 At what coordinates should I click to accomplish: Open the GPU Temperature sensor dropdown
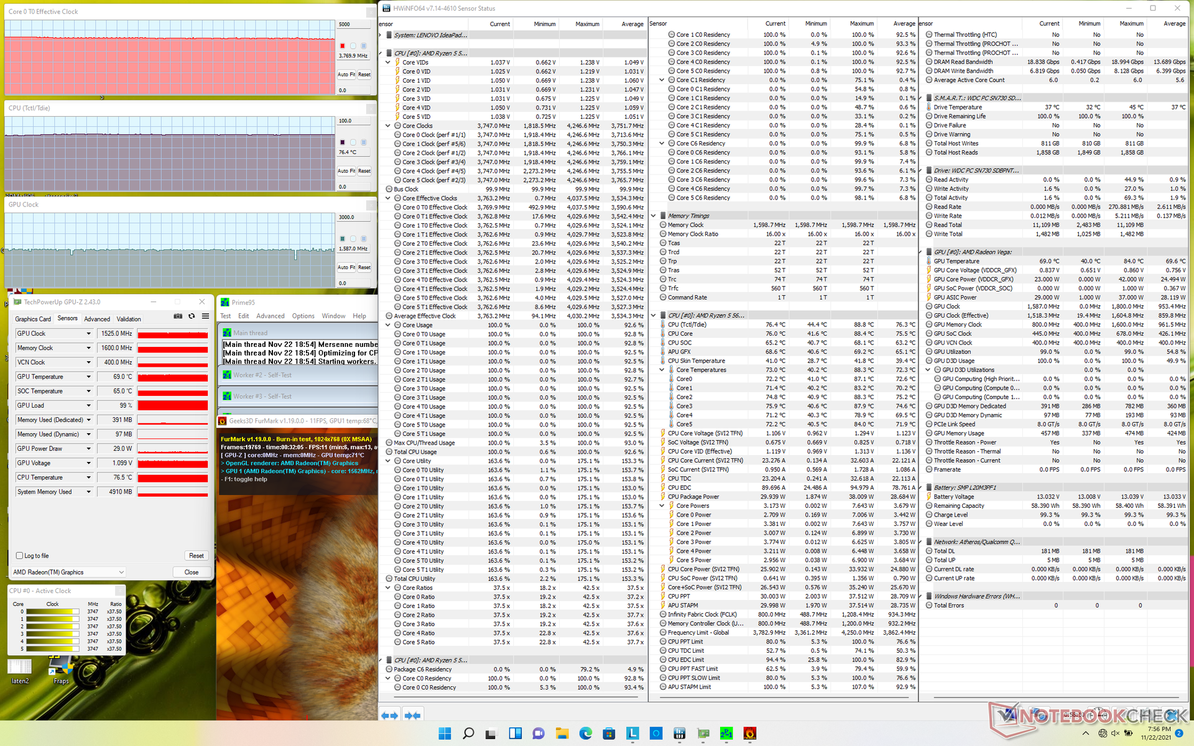[x=88, y=377]
